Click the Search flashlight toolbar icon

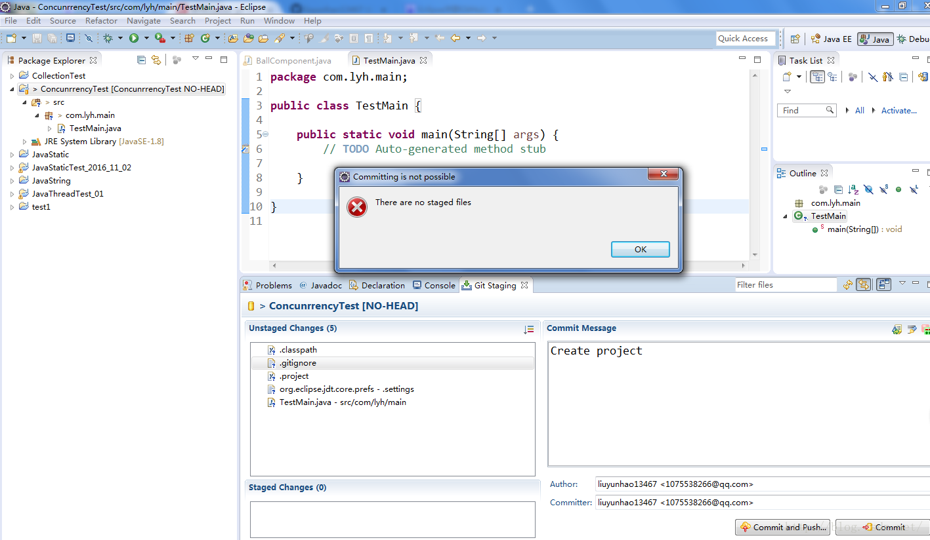point(280,38)
